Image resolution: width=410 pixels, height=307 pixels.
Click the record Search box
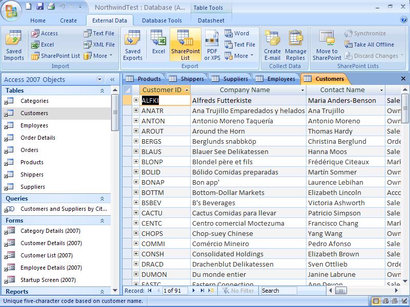279,291
